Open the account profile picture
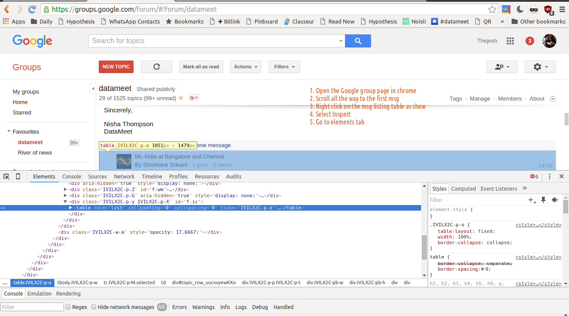 (549, 41)
